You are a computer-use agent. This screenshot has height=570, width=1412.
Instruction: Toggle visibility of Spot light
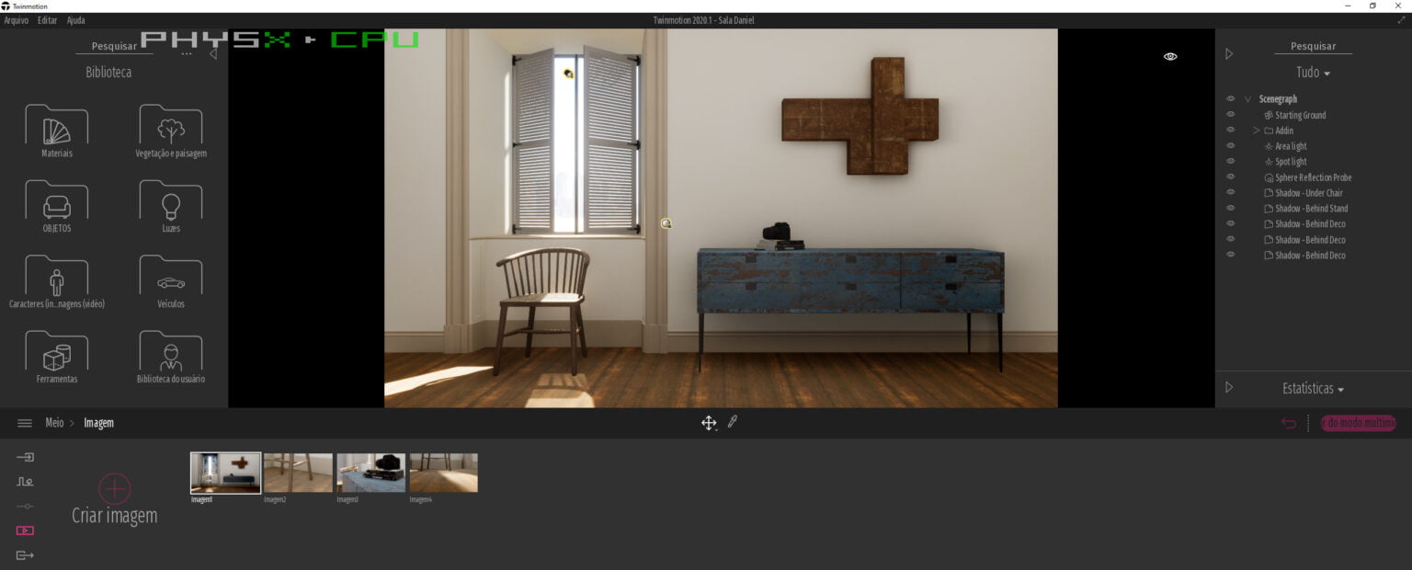tap(1230, 162)
